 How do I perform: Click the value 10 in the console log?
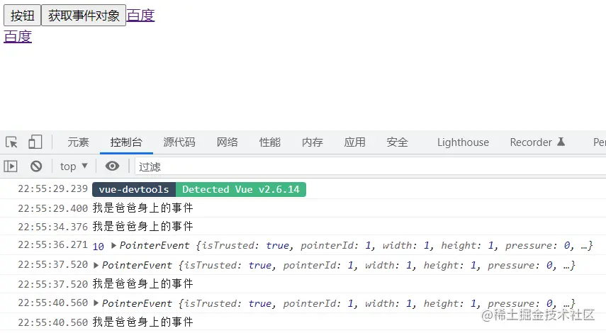click(99, 247)
